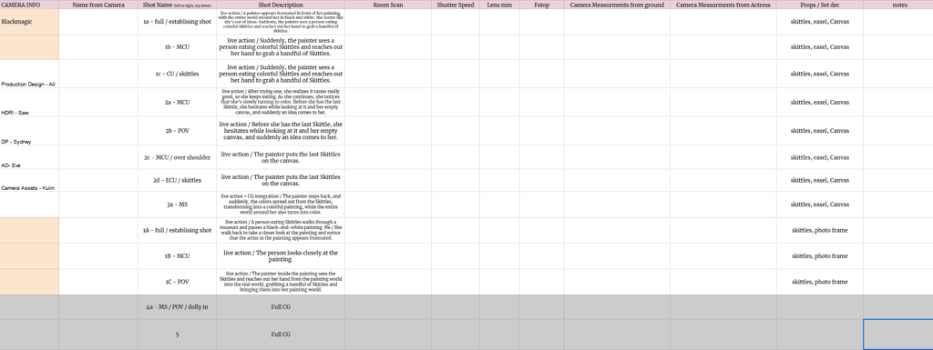Select the 1b - MCU shot cell

pos(177,47)
